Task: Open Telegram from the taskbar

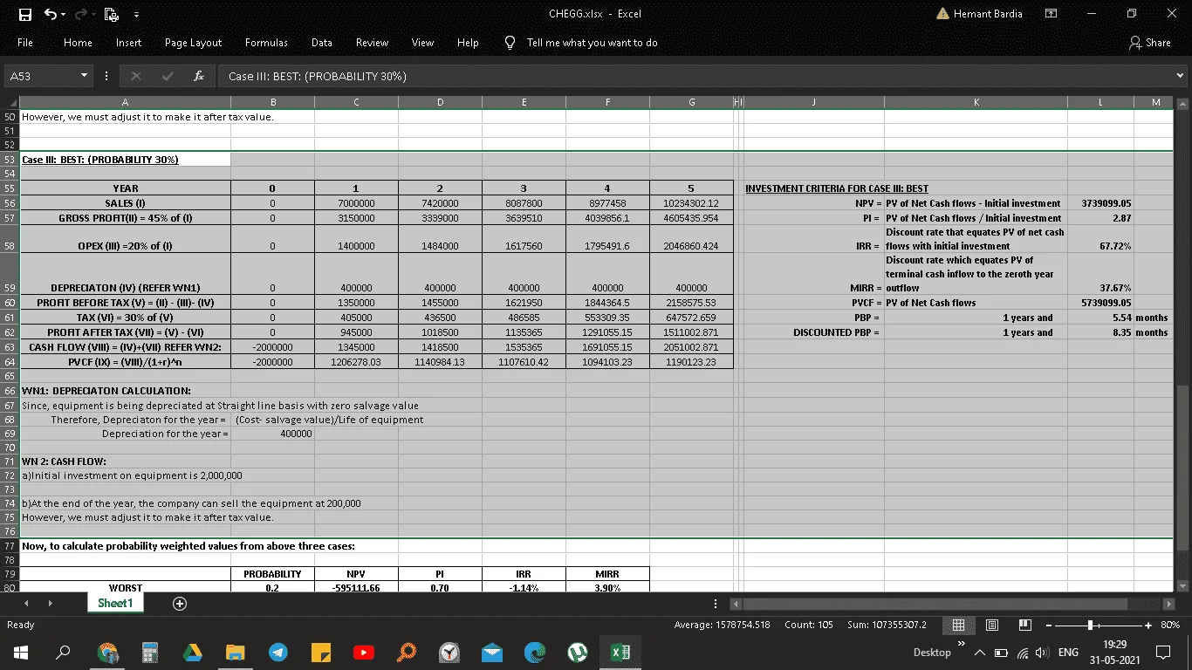Action: (x=278, y=652)
